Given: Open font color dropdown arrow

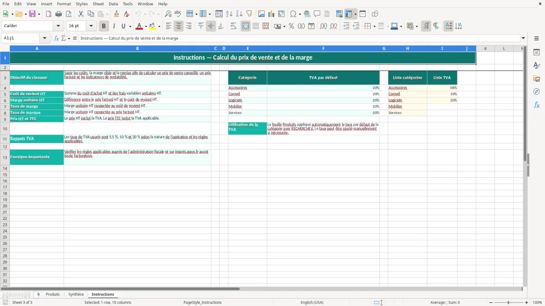Looking at the screenshot, I should click(146, 26).
